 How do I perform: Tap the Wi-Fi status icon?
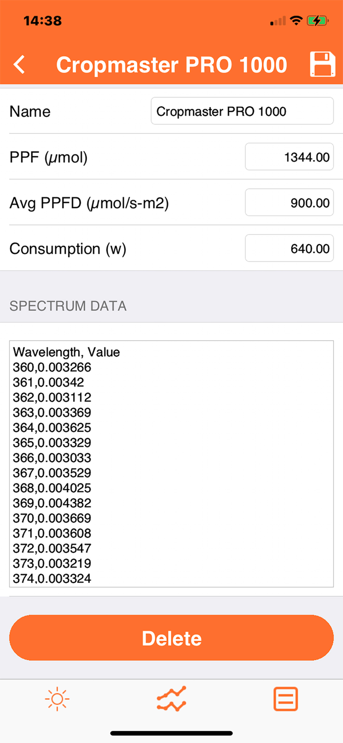(296, 21)
